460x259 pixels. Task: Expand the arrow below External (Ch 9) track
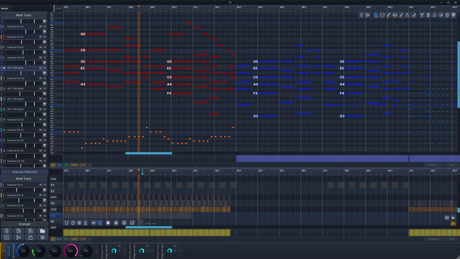pos(44,156)
